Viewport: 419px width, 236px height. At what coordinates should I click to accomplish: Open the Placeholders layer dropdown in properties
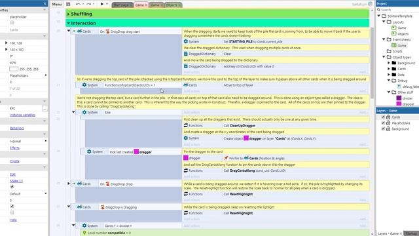pos(46,75)
